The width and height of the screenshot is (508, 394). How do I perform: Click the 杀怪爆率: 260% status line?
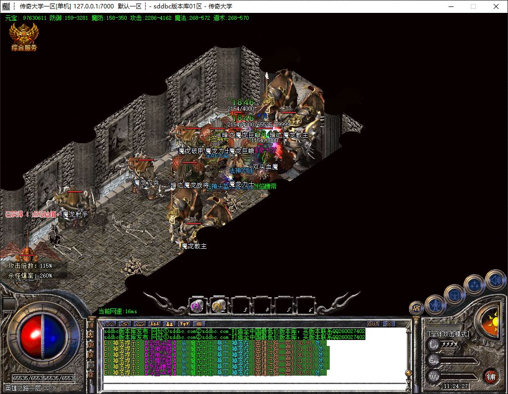30,276
